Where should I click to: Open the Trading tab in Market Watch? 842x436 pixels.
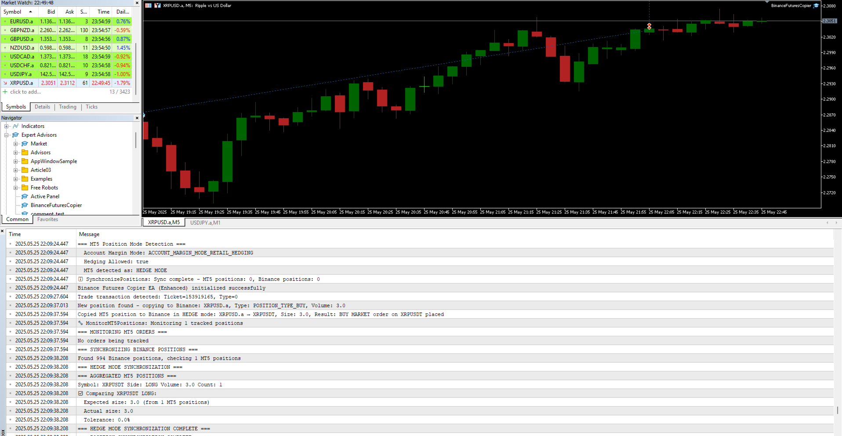point(68,107)
